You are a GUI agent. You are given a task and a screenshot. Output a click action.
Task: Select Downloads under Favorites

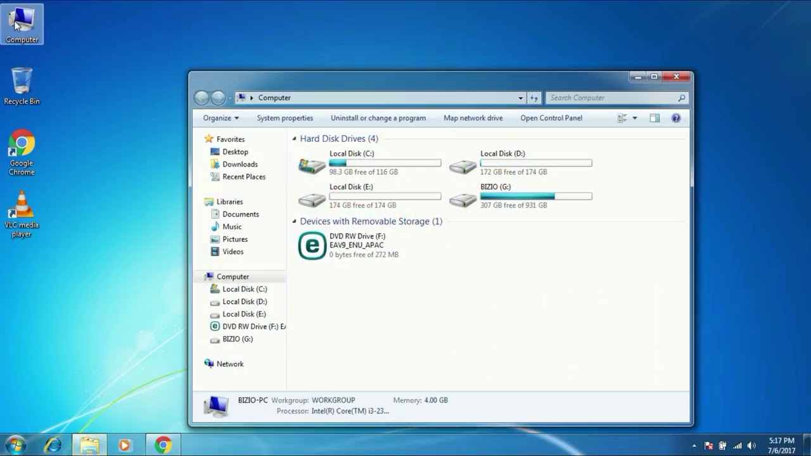(240, 165)
